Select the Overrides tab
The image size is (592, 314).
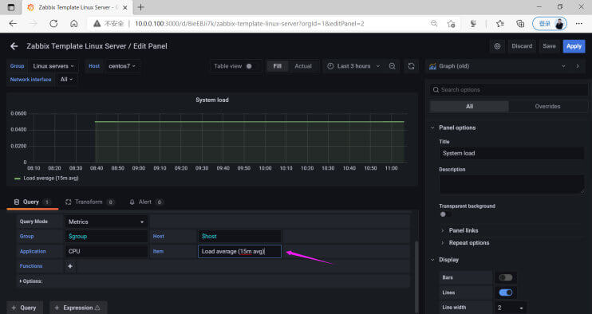547,106
